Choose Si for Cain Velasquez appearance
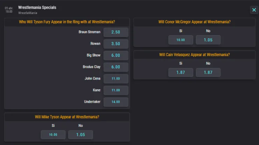 click(181, 72)
